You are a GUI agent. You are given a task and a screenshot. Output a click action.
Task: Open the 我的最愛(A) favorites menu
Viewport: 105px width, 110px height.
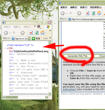coord(96,7)
